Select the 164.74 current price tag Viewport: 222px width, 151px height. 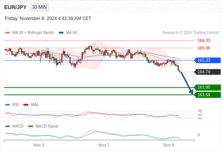208,72
